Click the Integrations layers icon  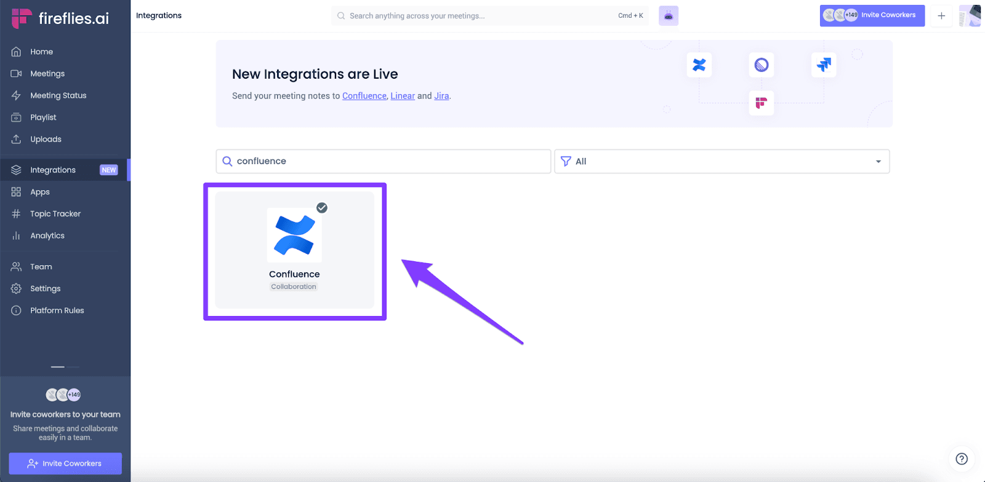pyautogui.click(x=16, y=170)
